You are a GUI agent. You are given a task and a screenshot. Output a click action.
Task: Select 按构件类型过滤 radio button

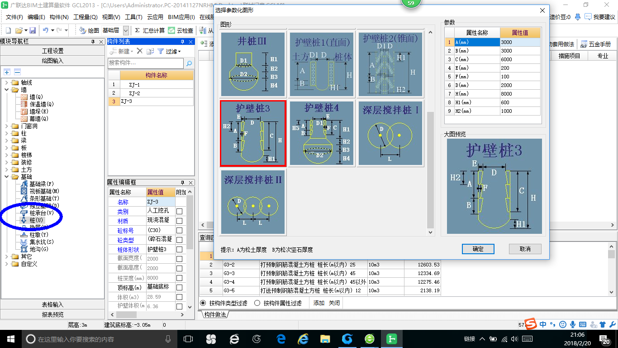tap(203, 303)
